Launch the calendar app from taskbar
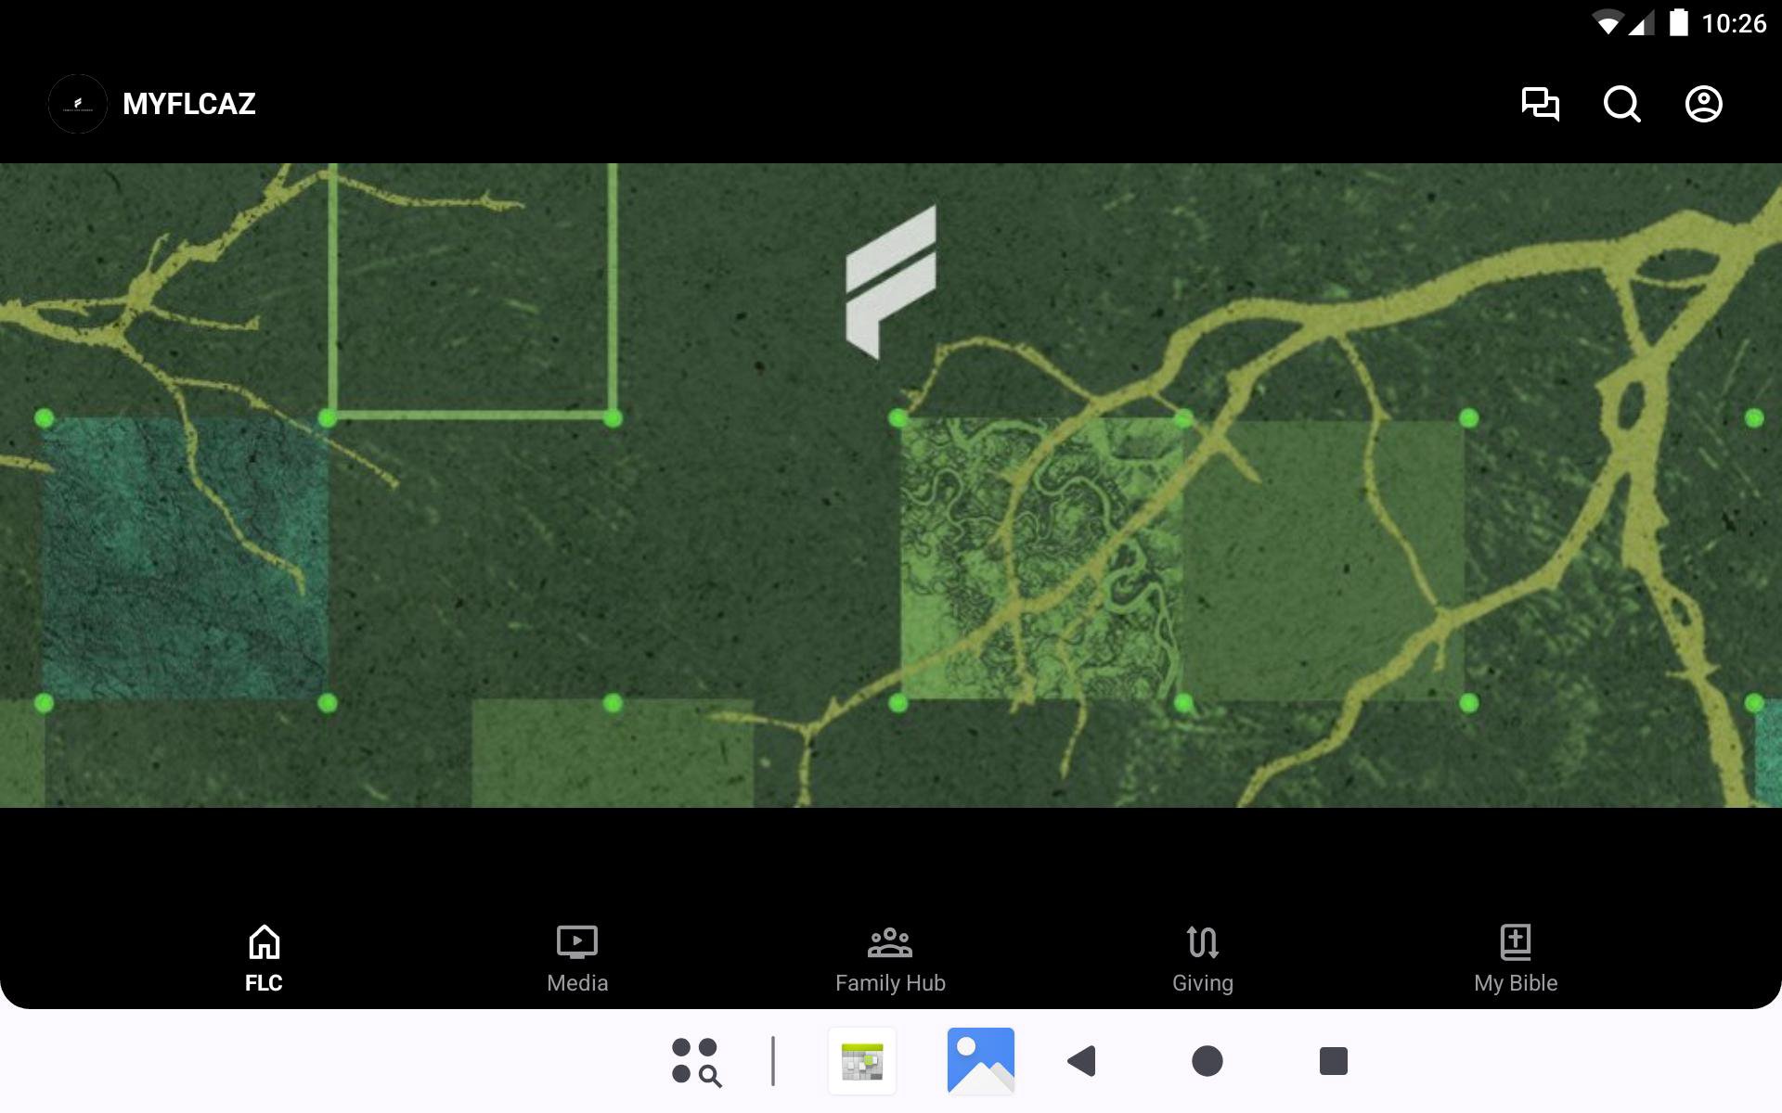1782x1113 pixels. coord(862,1061)
